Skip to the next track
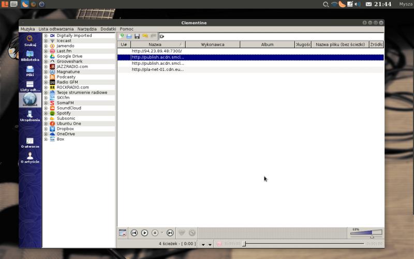This screenshot has height=259, width=414. click(x=170, y=233)
